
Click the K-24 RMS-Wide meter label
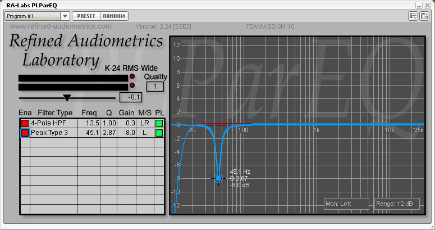click(x=131, y=68)
